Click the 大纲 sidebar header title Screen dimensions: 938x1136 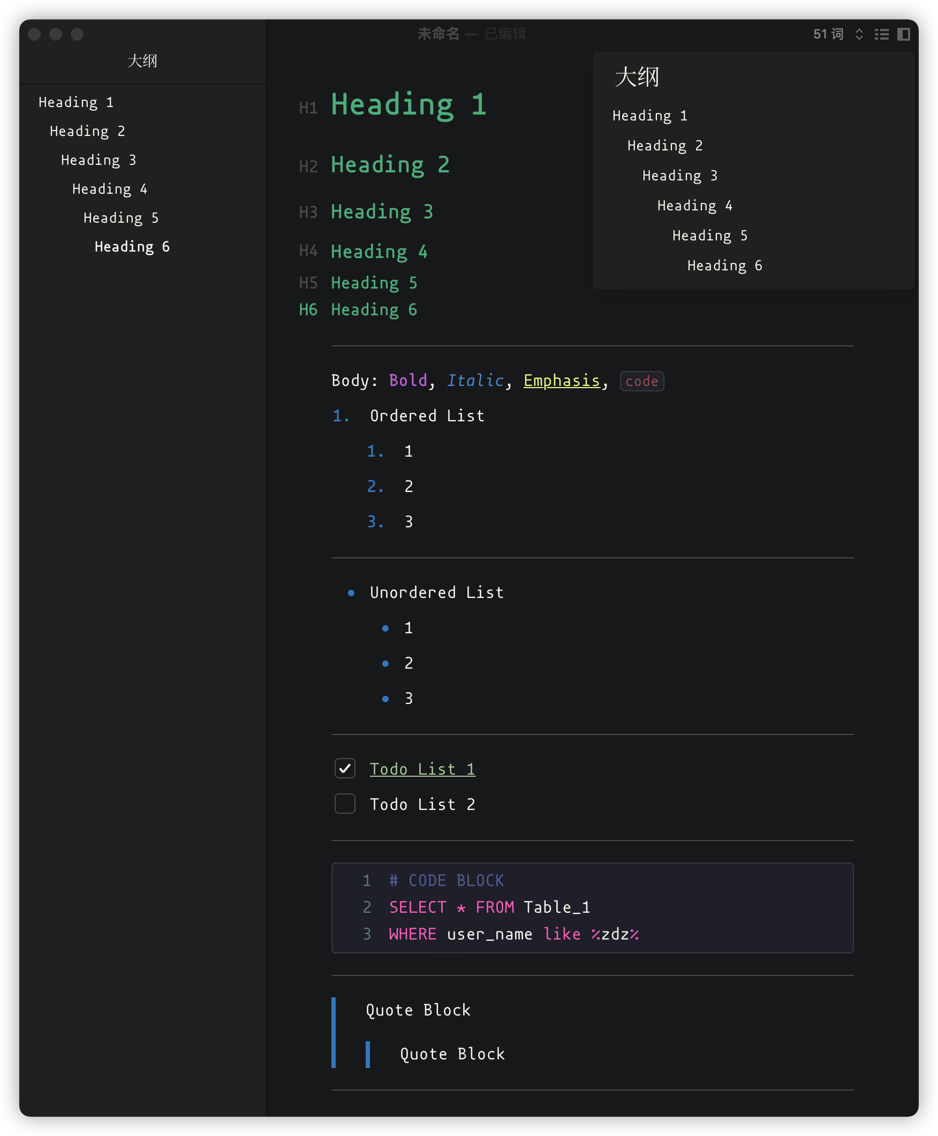(142, 60)
